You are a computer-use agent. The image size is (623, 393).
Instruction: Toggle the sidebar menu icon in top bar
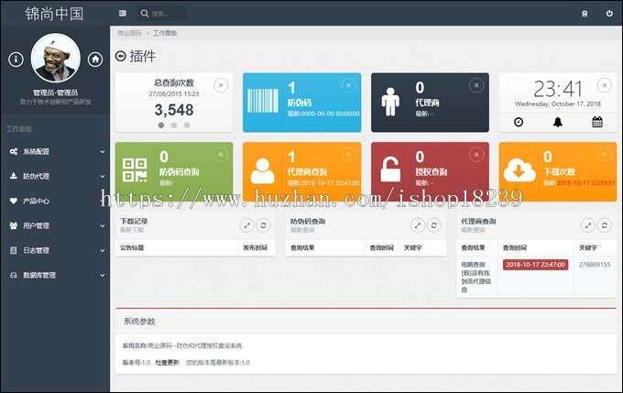(x=123, y=14)
